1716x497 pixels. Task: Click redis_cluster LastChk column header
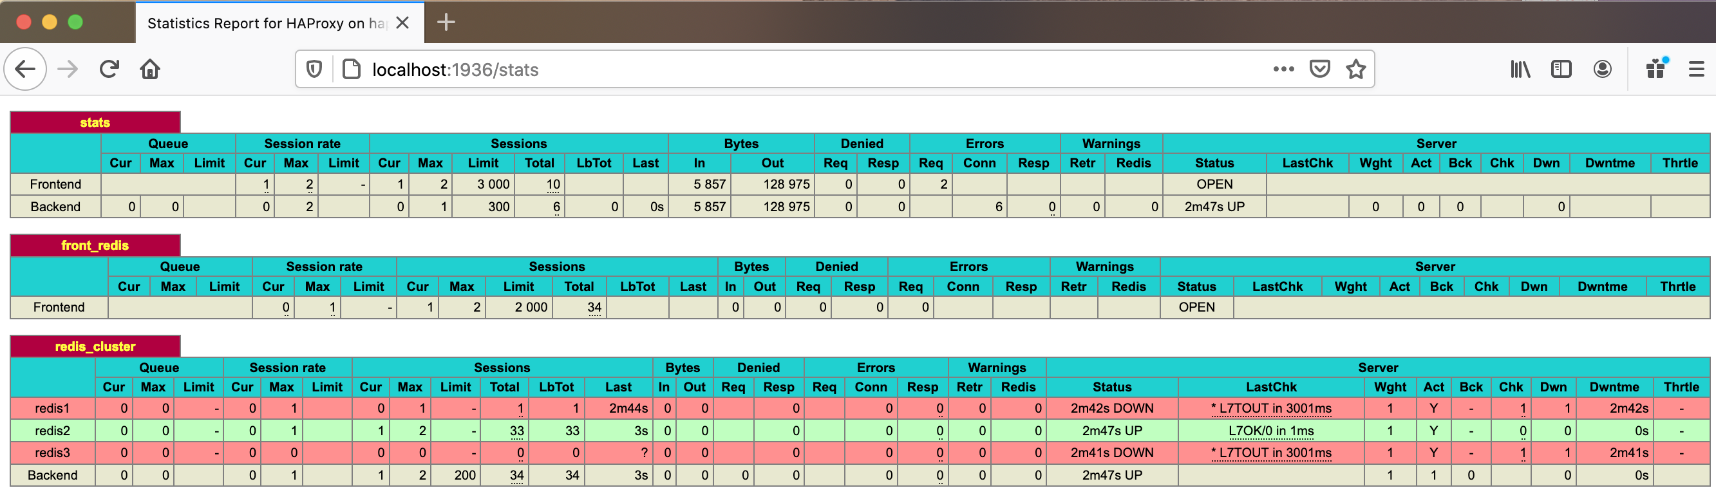[x=1271, y=387]
